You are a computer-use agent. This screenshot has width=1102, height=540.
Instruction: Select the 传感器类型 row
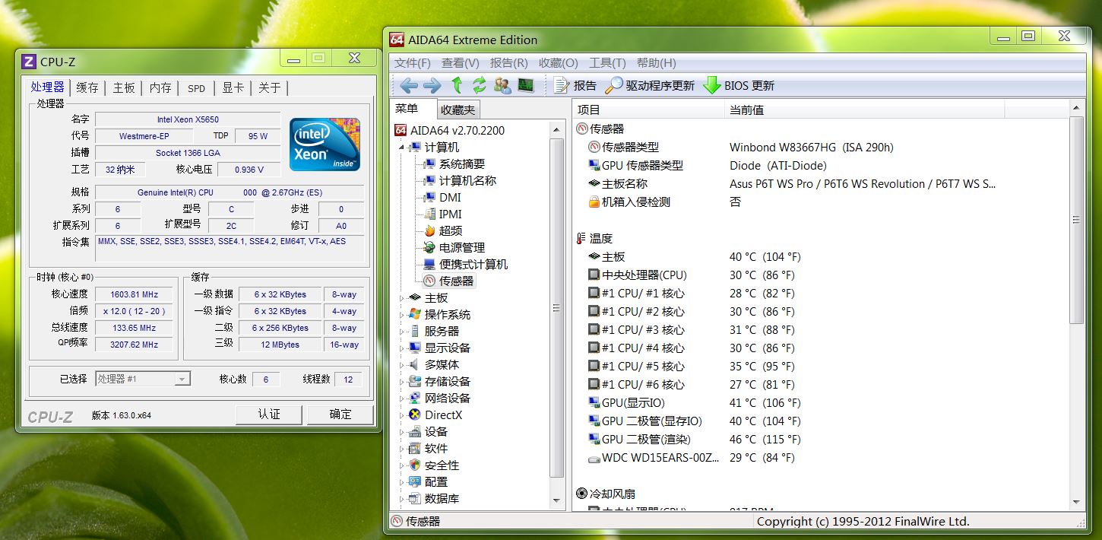click(x=821, y=147)
